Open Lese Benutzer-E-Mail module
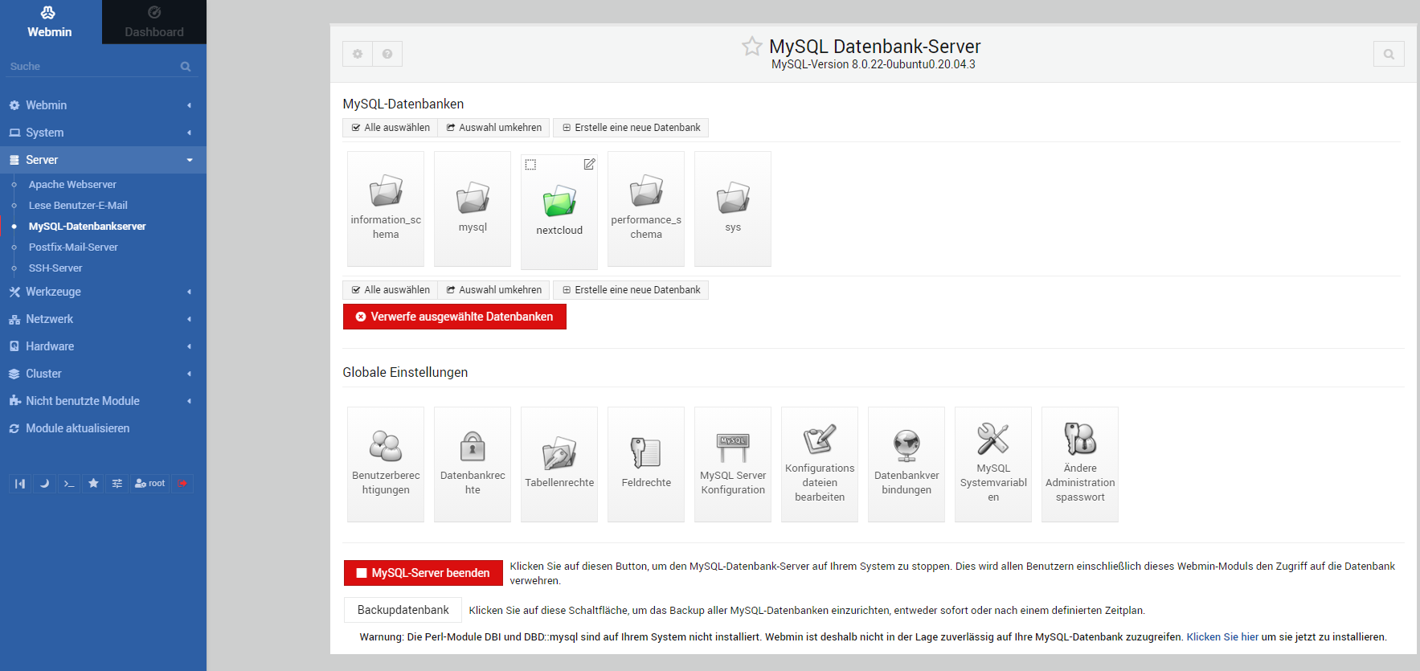This screenshot has height=671, width=1420. pyautogui.click(x=78, y=206)
